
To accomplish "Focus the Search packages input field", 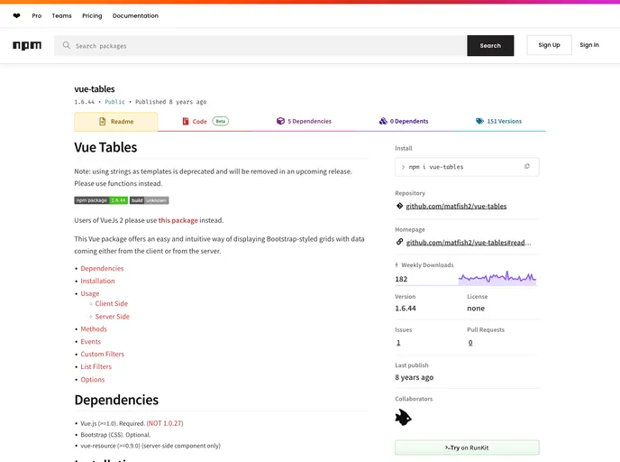I will (260, 45).
